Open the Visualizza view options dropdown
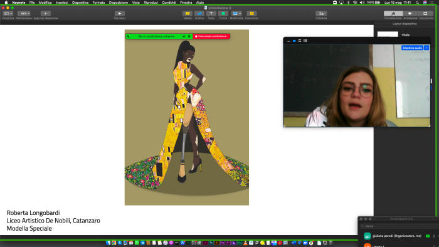 tap(8, 13)
